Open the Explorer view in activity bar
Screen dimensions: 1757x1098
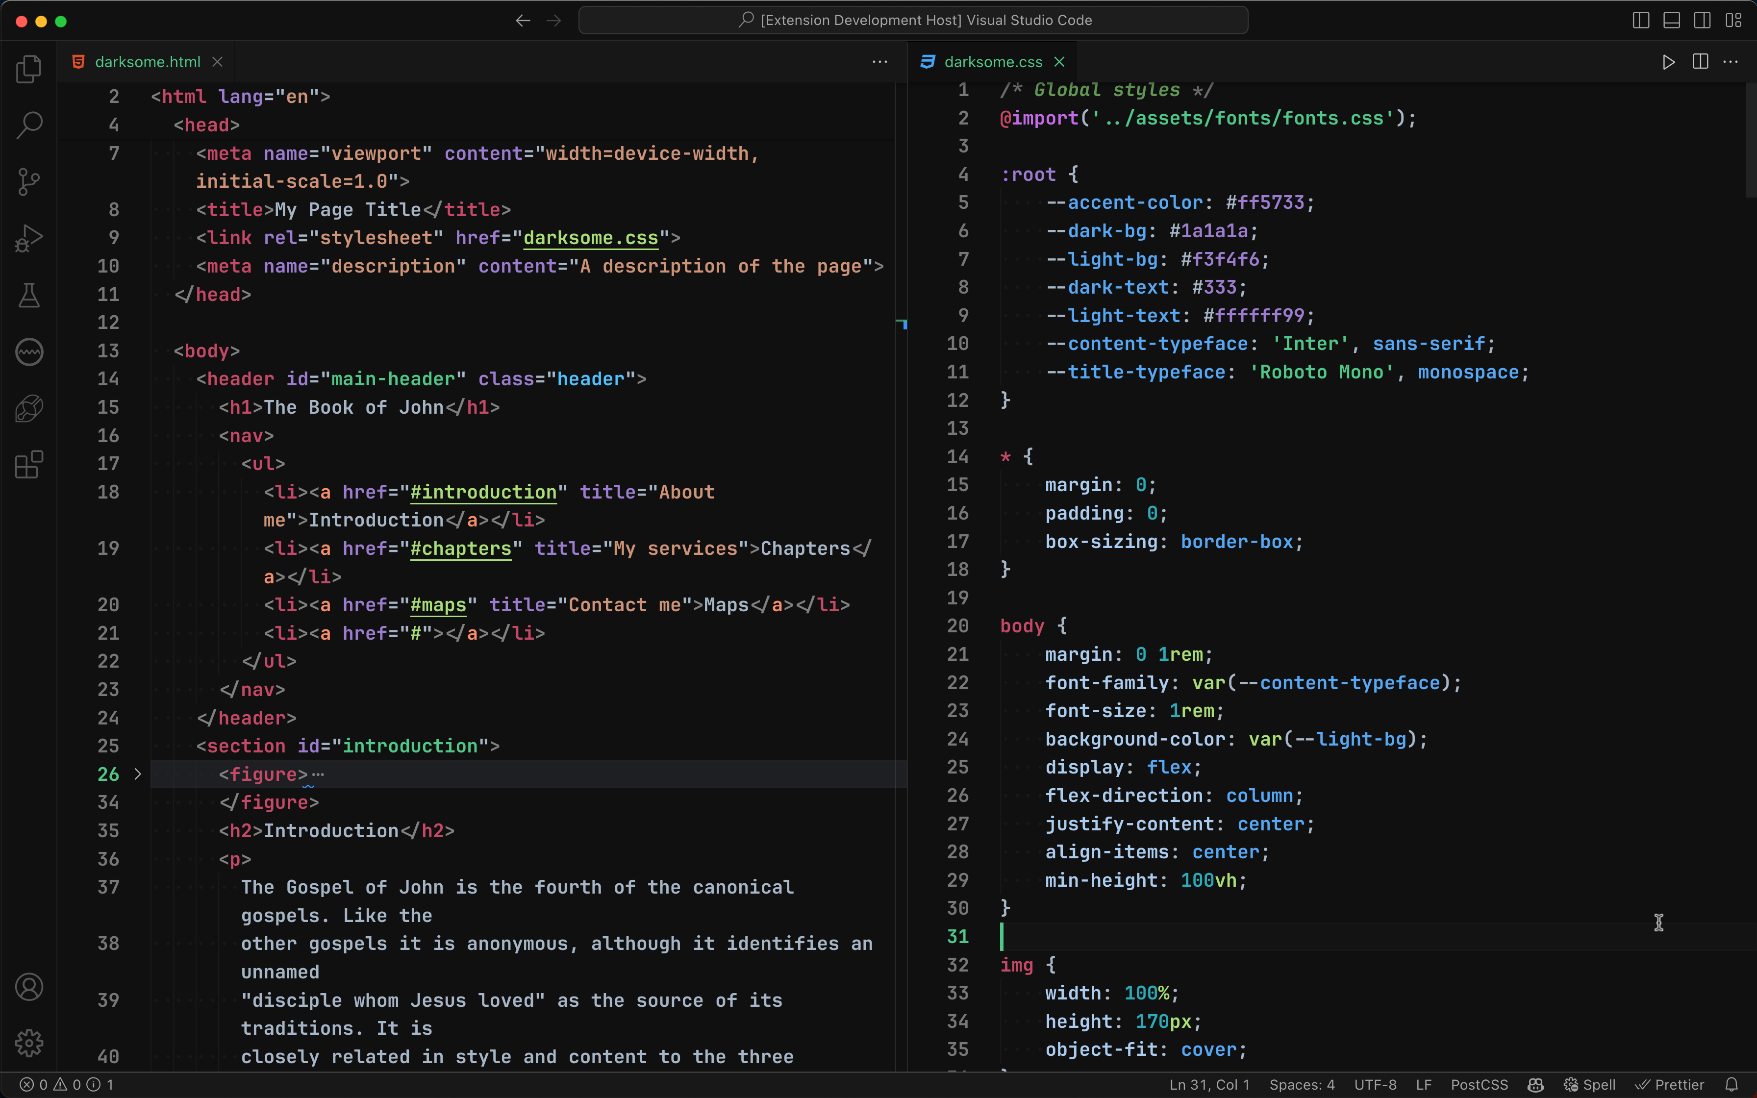(x=29, y=69)
